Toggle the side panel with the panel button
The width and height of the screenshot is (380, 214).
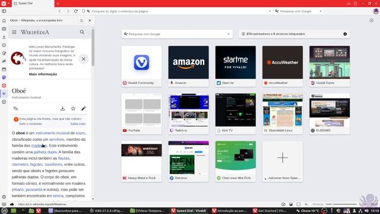click(x=4, y=11)
